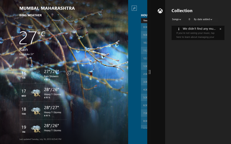Viewport: 231px width, 144px height.
Task: Select the Thursday 18 thunderstorm icon
Action: click(x=36, y=111)
